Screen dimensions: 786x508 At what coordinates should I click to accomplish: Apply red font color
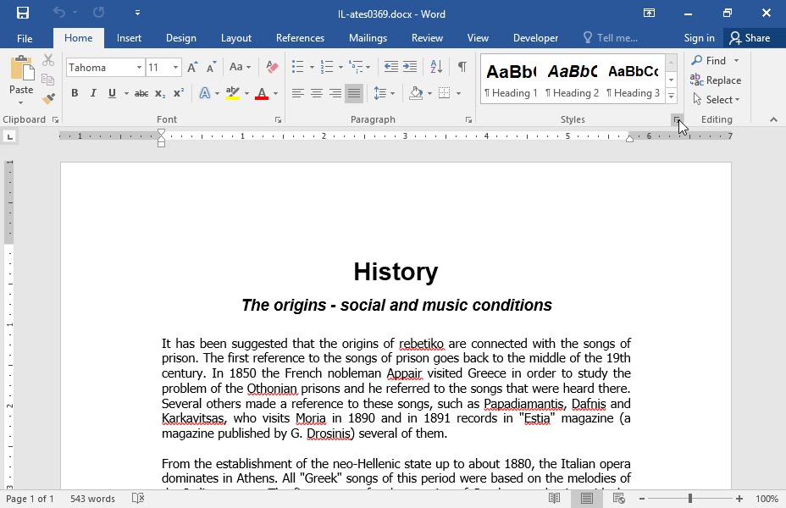coord(262,93)
